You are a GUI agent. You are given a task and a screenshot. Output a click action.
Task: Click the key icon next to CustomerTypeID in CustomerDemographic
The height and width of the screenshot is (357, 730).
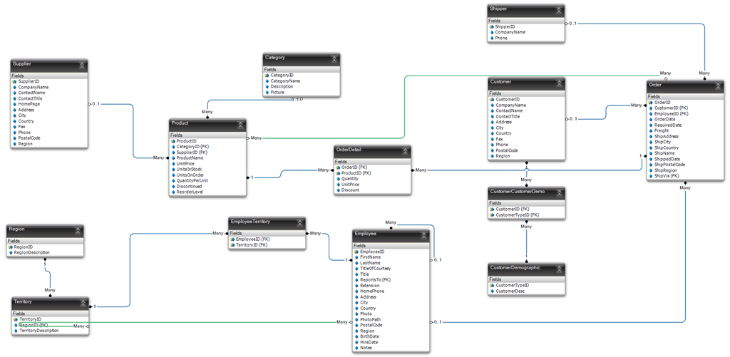493,285
